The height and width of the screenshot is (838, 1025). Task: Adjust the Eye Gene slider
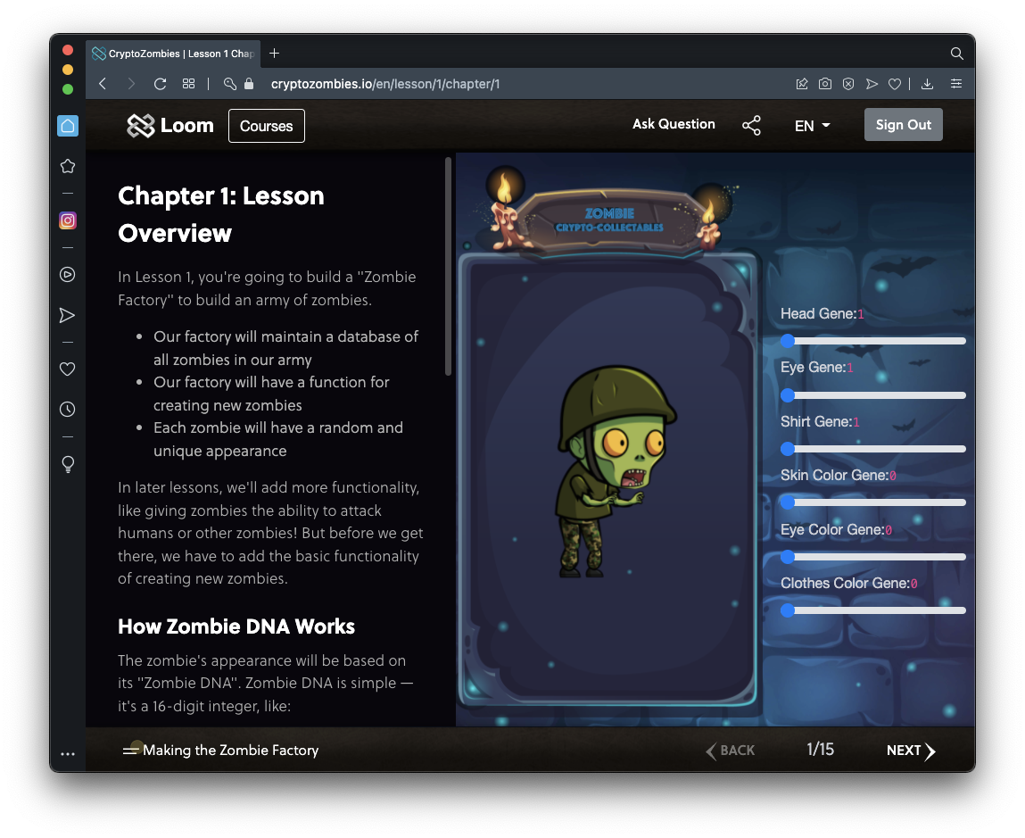[x=873, y=395]
